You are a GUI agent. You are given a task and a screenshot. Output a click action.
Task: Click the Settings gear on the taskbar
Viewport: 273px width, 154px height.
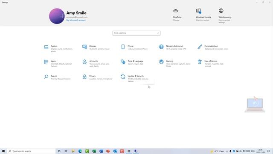(129, 151)
